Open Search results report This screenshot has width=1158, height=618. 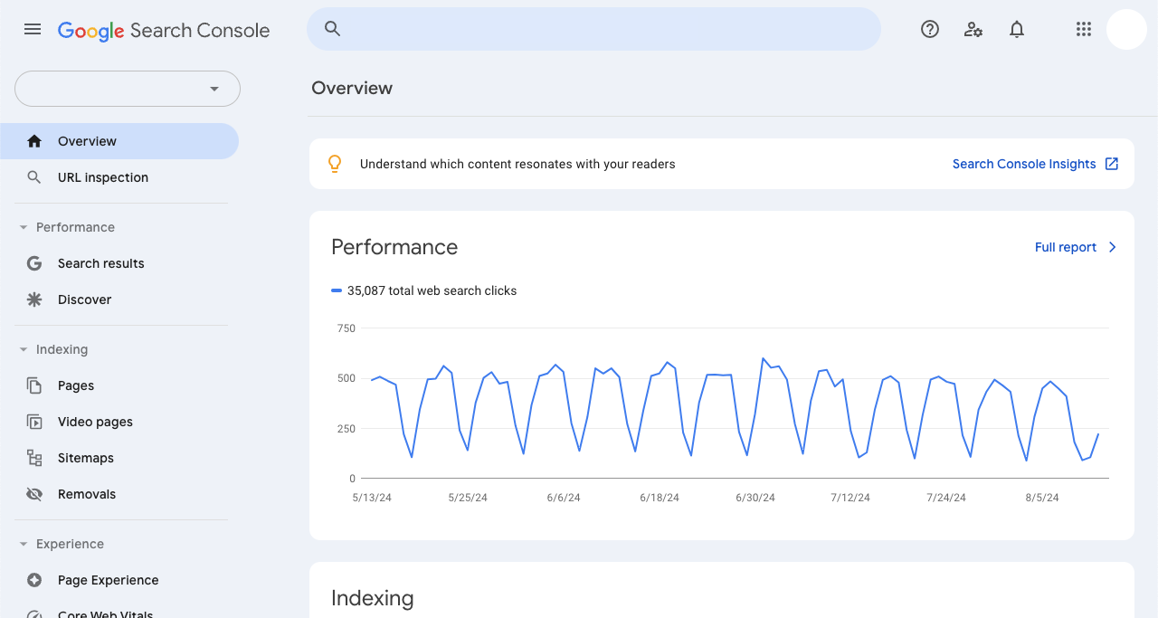[x=119, y=263]
